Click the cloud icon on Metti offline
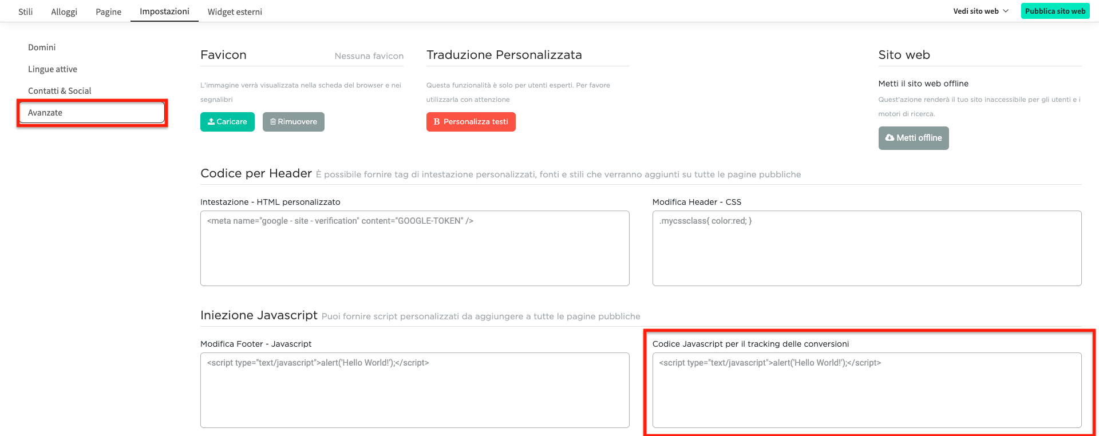Image resolution: width=1099 pixels, height=436 pixels. (890, 138)
